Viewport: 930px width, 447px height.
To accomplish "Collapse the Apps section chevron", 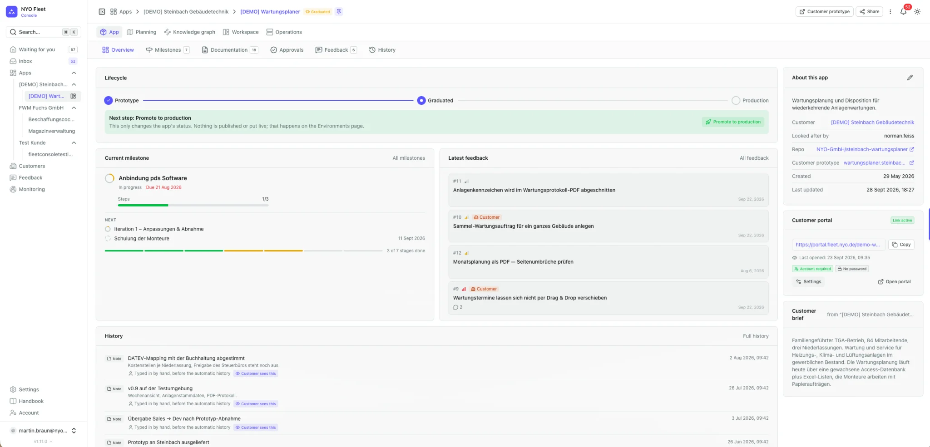I will 74,73.
